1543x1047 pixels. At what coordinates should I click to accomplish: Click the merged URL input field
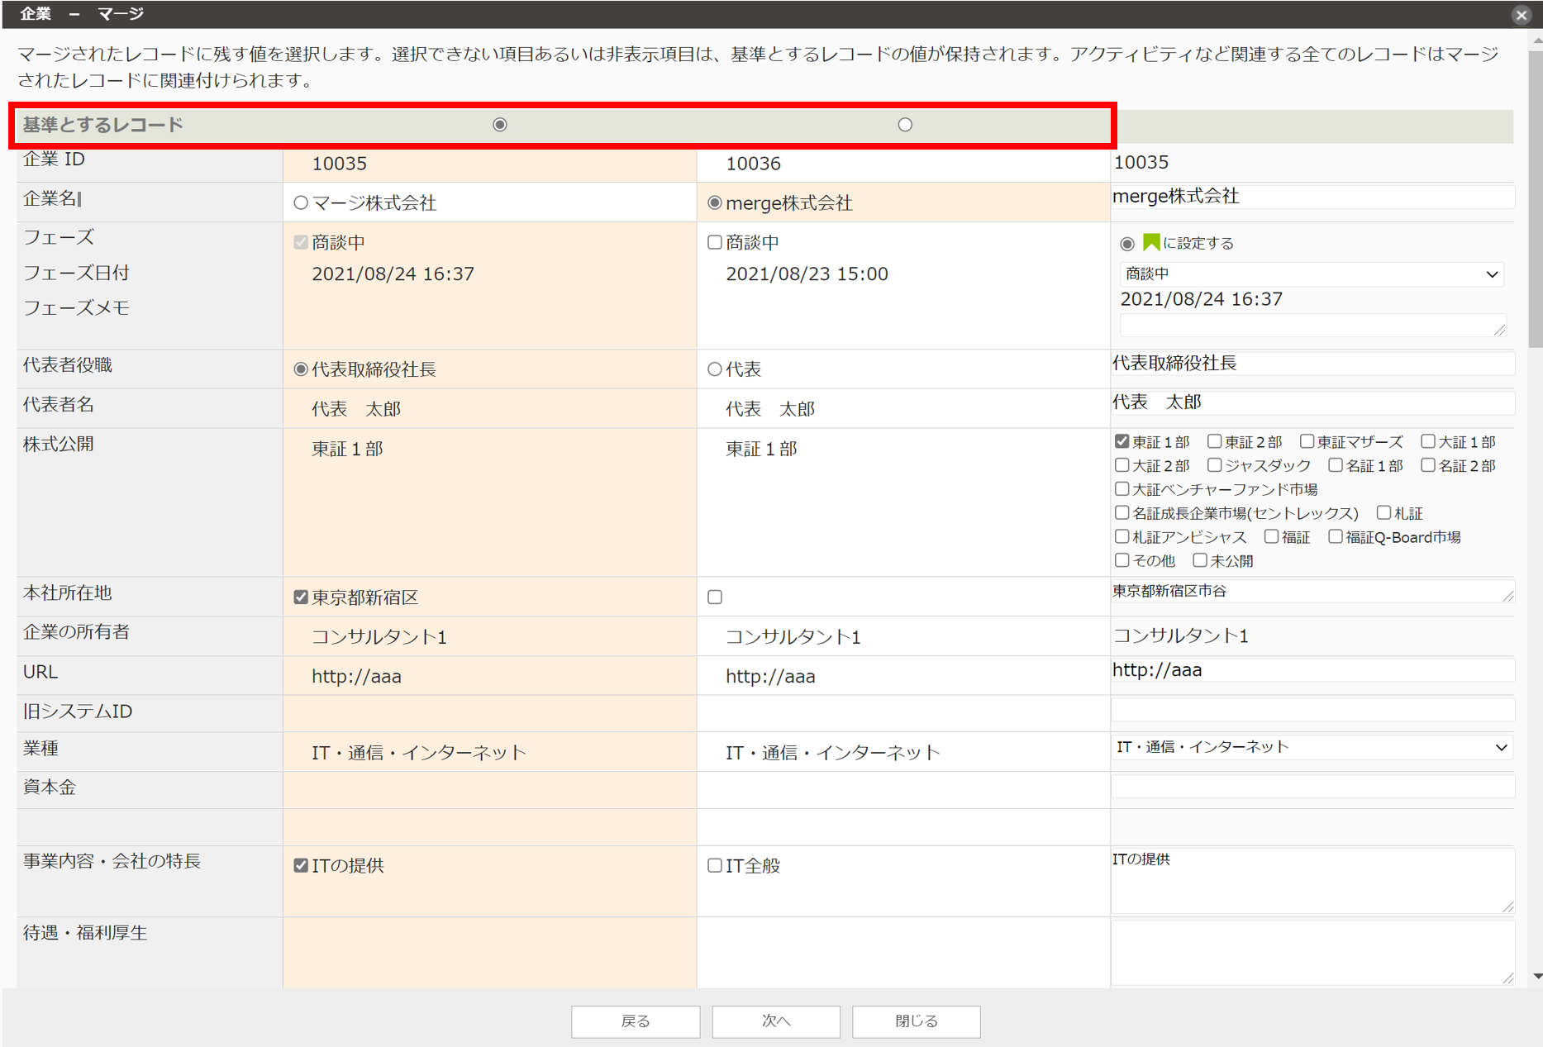(1311, 670)
